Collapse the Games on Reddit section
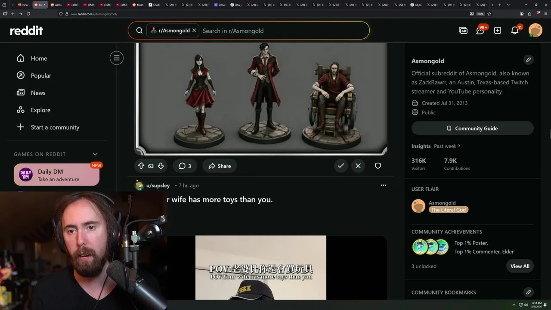The image size is (551, 310). [95, 154]
